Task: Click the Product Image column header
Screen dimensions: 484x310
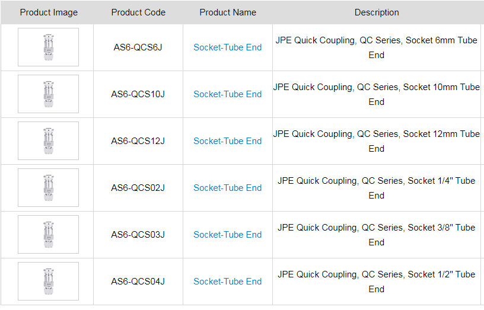Action: [49, 12]
